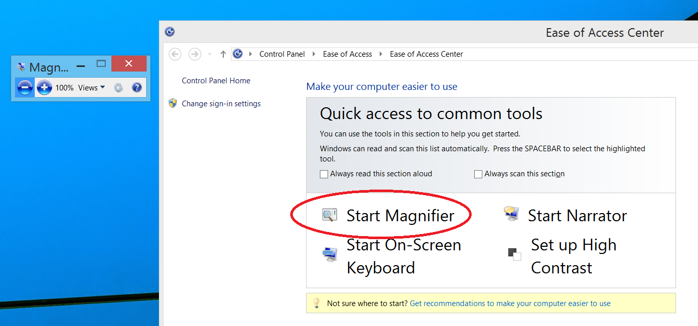This screenshot has width=698, height=326.
Task: Enable Always scan this section checkbox
Action: click(478, 174)
